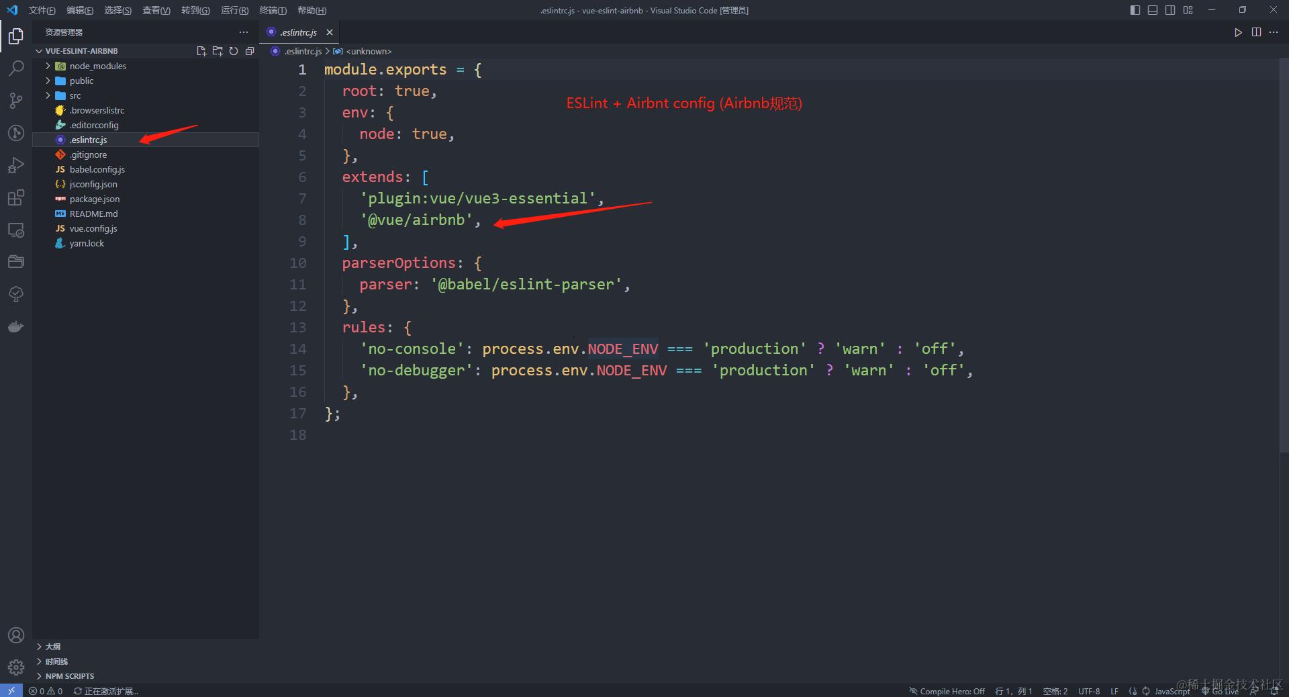Open the Source Control view

pos(16,101)
